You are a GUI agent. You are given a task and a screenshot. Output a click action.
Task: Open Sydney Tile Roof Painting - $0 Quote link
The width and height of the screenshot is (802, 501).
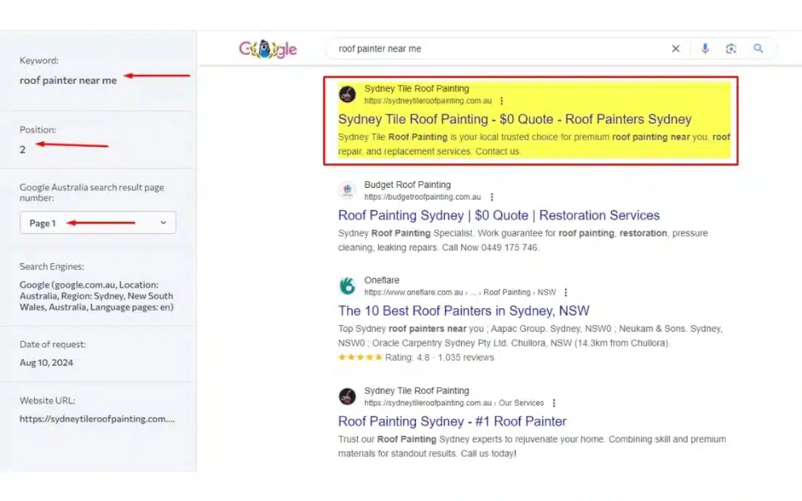[514, 120]
